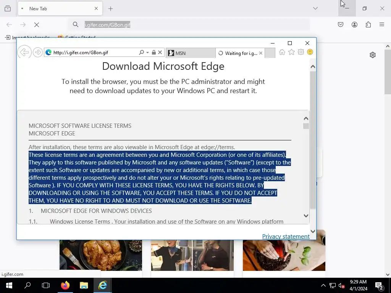Open Firefox new tab personalize gear icon
The image size is (391, 293).
[373, 55]
